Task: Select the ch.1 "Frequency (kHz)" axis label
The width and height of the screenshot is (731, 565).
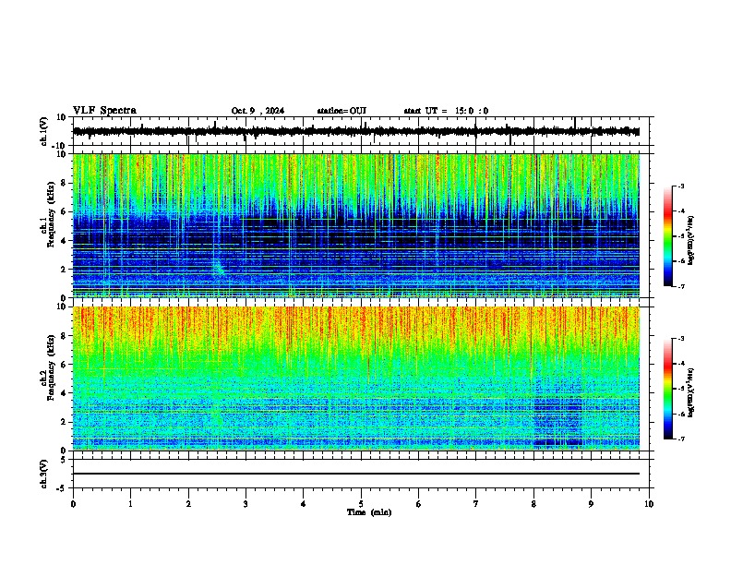Action: click(51, 215)
